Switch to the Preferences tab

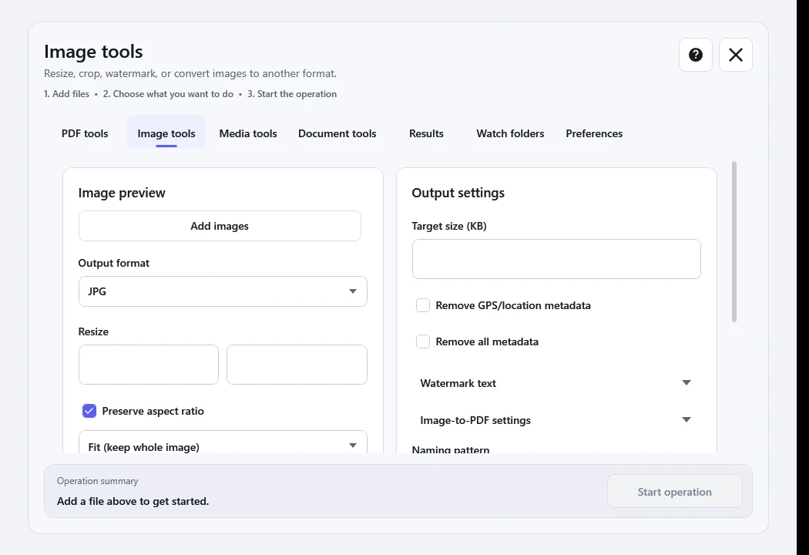(594, 133)
